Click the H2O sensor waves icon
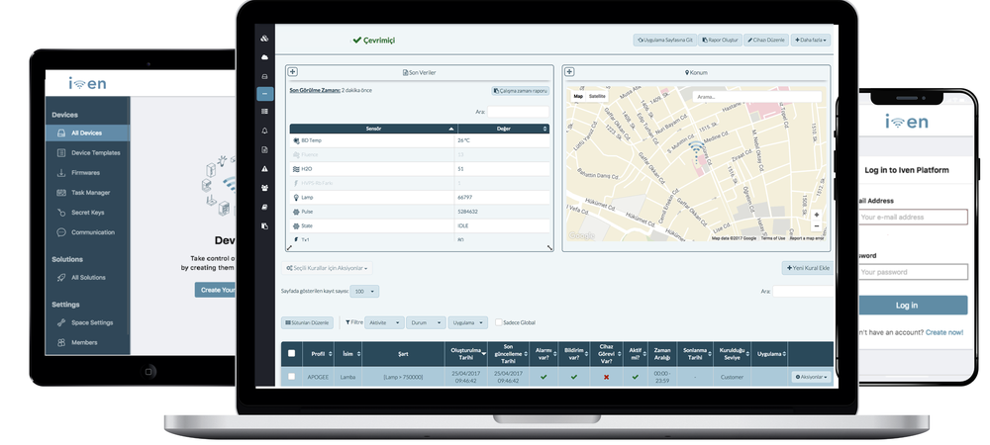 pos(296,169)
